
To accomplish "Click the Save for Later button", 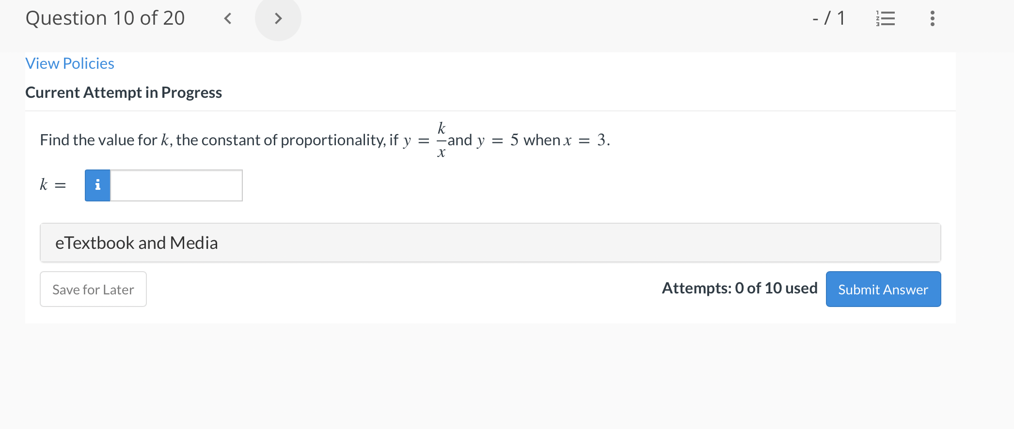I will click(93, 289).
